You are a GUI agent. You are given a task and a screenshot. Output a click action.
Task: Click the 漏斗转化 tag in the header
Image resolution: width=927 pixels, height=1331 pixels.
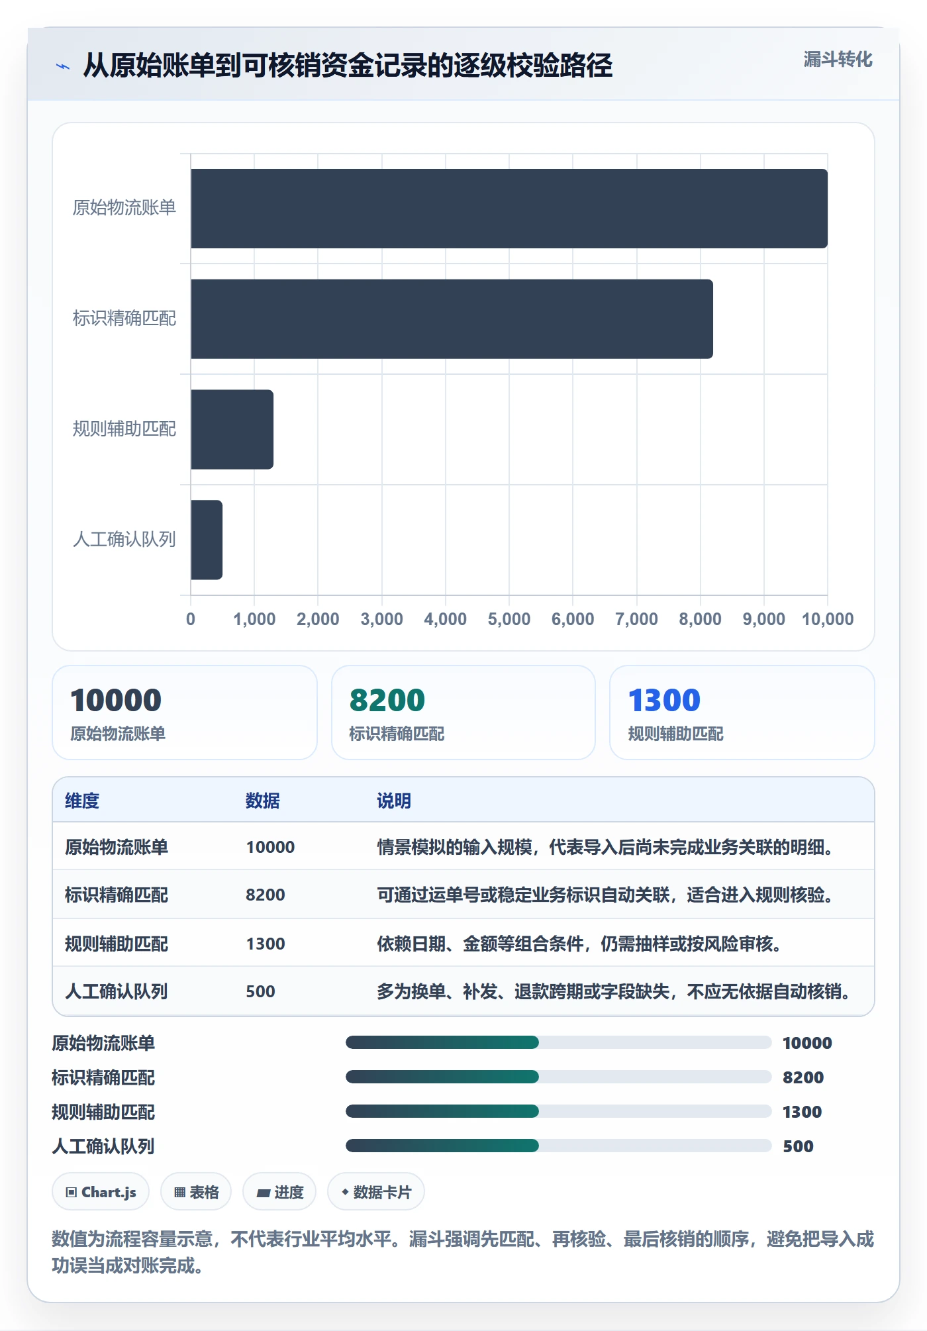click(838, 60)
